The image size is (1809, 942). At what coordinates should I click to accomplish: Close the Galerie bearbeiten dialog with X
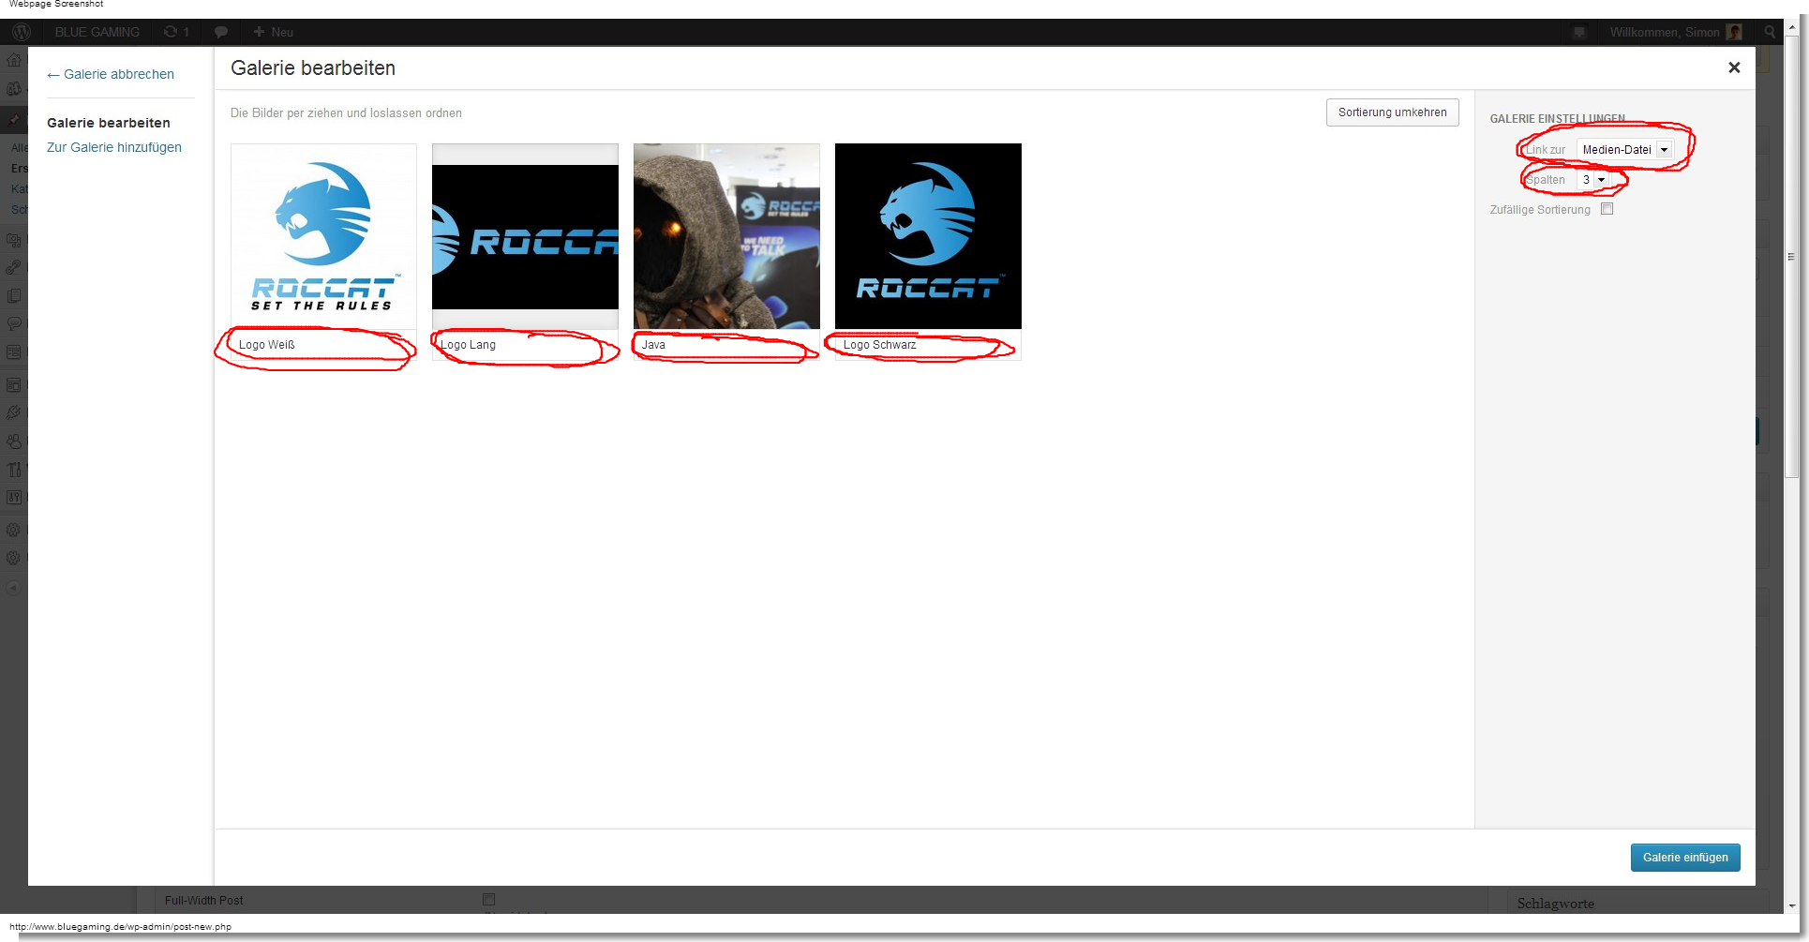tap(1734, 67)
